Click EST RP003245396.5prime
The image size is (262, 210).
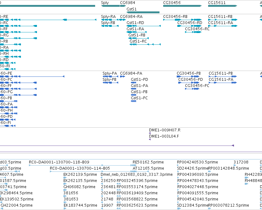point(137,181)
